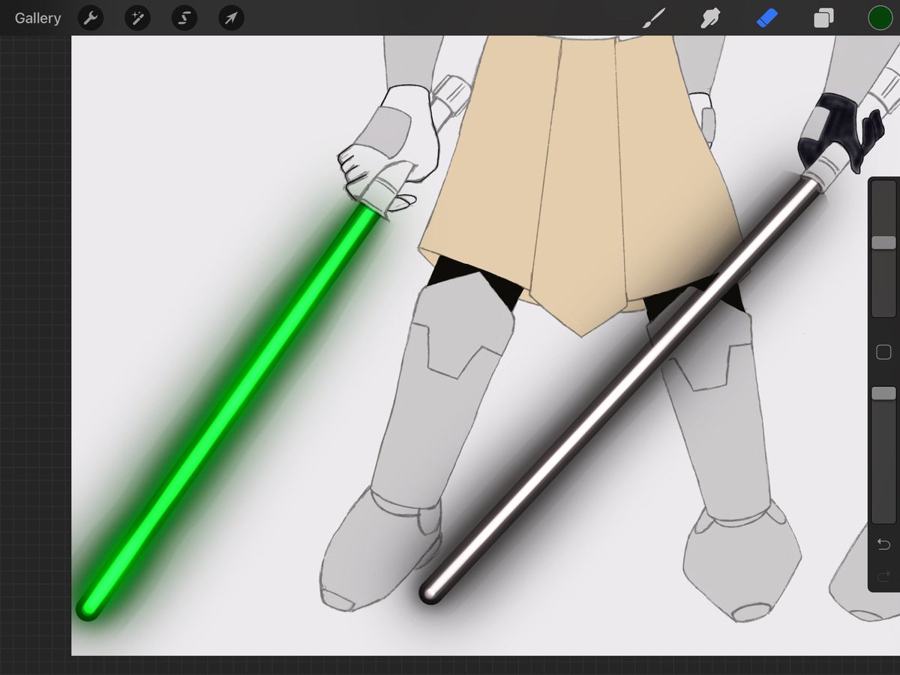Select the Smudge tool
900x675 pixels.
coord(710,18)
